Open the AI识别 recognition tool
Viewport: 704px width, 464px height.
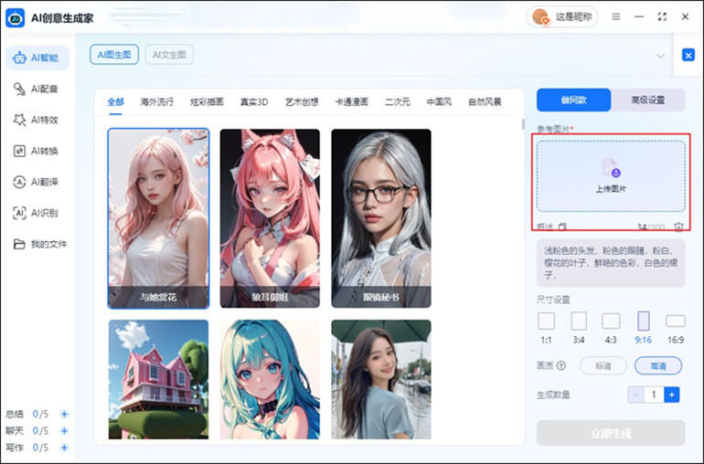coord(37,213)
